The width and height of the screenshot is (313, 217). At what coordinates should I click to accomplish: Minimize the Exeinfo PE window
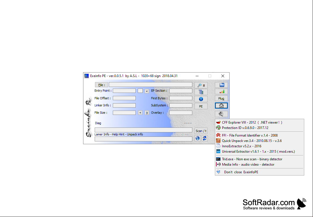click(x=197, y=76)
